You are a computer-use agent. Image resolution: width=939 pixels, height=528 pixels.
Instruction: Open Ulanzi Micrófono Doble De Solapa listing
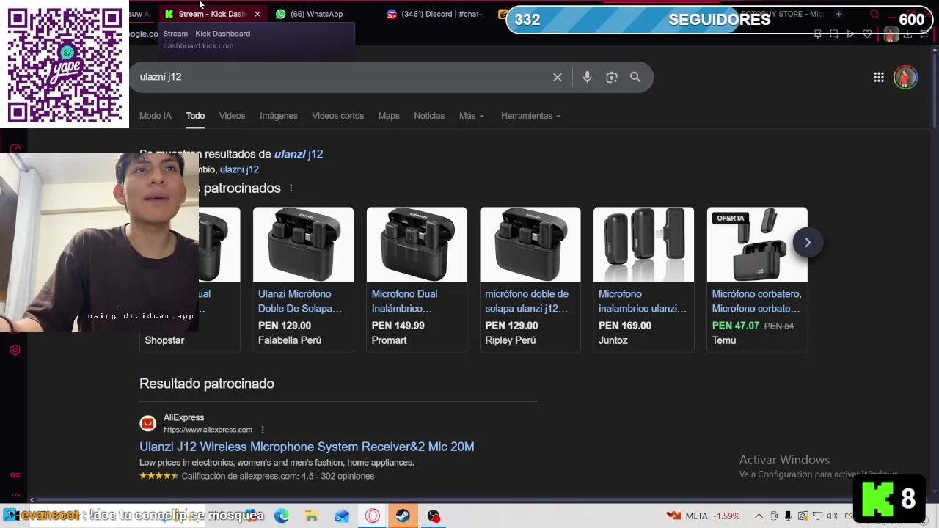300,301
